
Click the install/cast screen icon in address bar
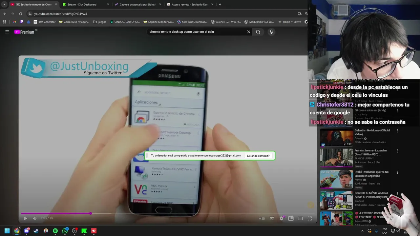(x=300, y=14)
